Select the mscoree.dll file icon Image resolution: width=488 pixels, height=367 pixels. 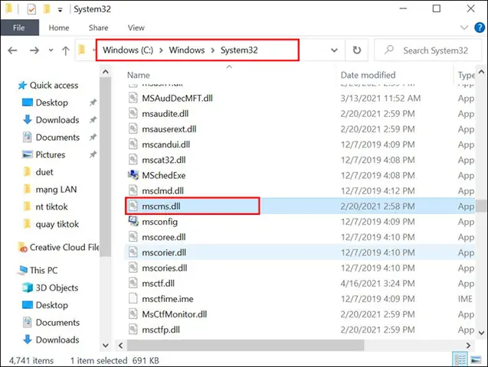[133, 237]
